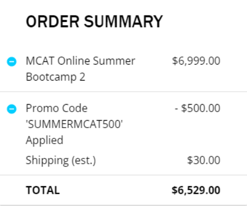This screenshot has height=206, width=247.
Task: Click the TOTAL label
Action: (43, 190)
